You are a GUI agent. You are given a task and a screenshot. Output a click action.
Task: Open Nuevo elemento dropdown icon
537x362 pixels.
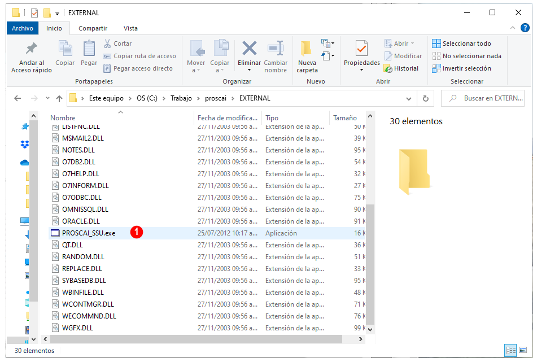(328, 43)
